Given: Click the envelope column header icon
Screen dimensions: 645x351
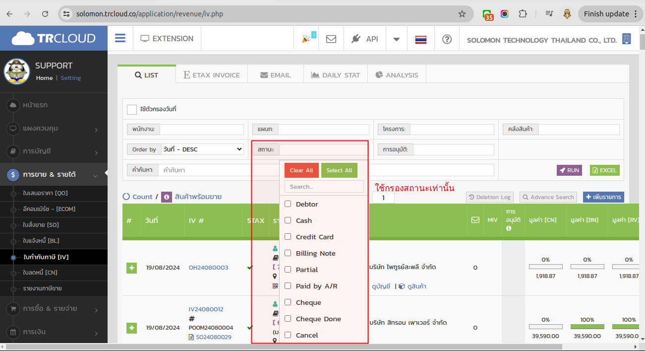Looking at the screenshot, I should coord(475,220).
